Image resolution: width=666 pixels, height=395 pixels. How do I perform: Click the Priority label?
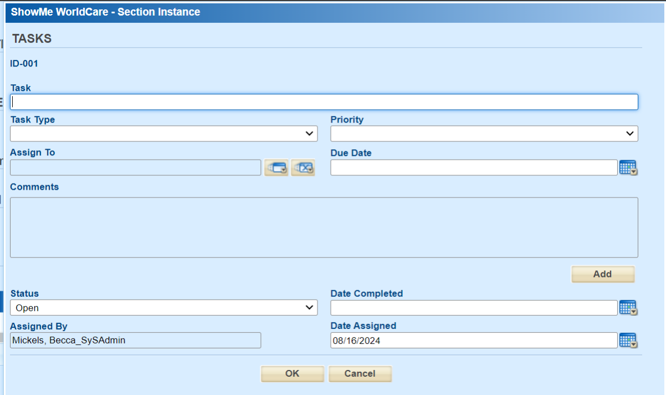347,120
